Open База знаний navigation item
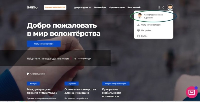 (x=134, y=8)
